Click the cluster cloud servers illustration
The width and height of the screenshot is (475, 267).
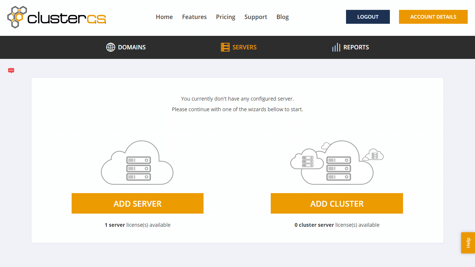click(336, 163)
